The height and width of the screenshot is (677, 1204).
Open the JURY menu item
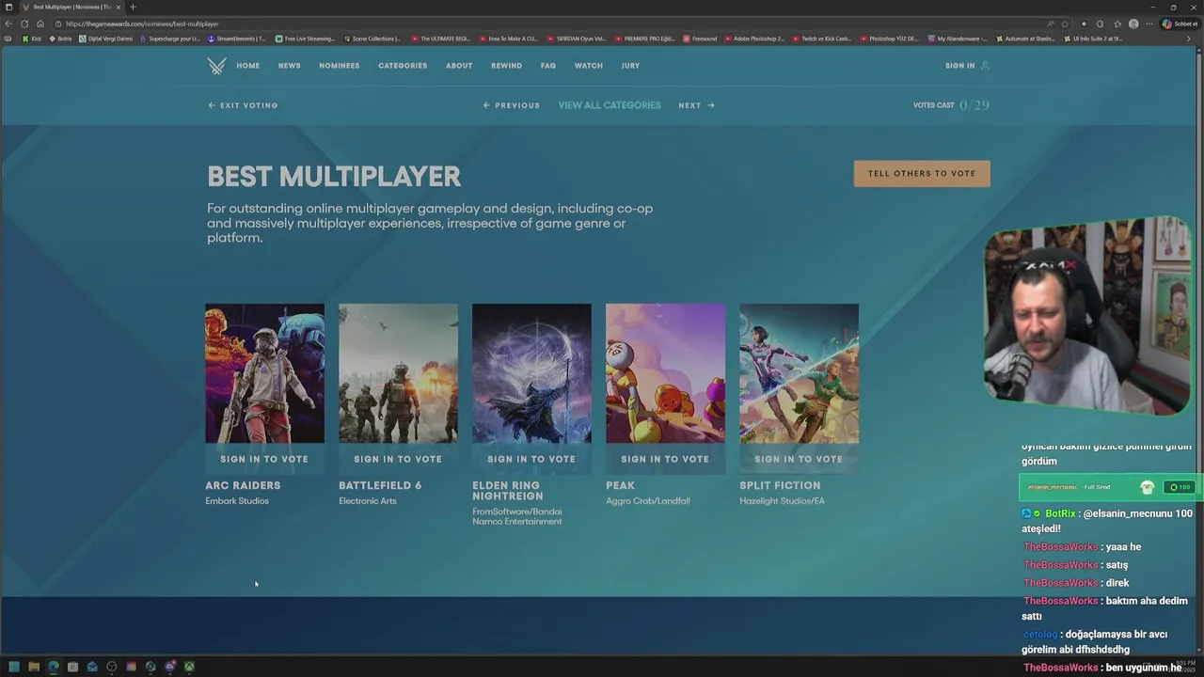point(630,66)
